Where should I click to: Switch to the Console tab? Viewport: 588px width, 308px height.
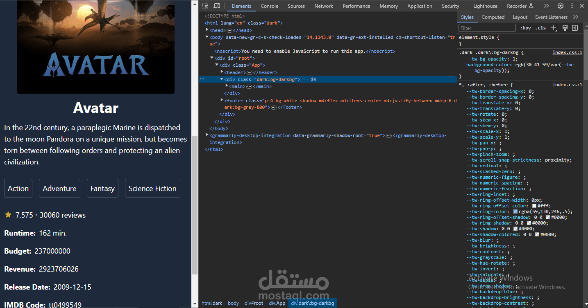(270, 6)
